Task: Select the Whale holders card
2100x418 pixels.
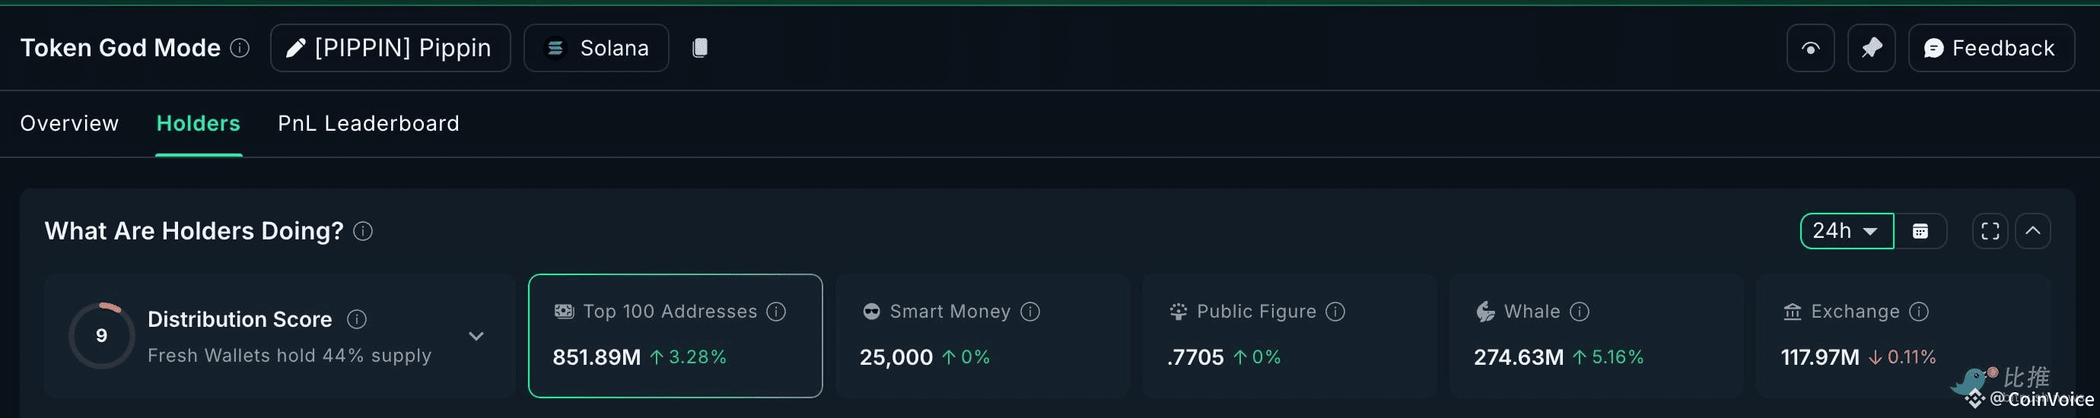Action: pos(1596,336)
